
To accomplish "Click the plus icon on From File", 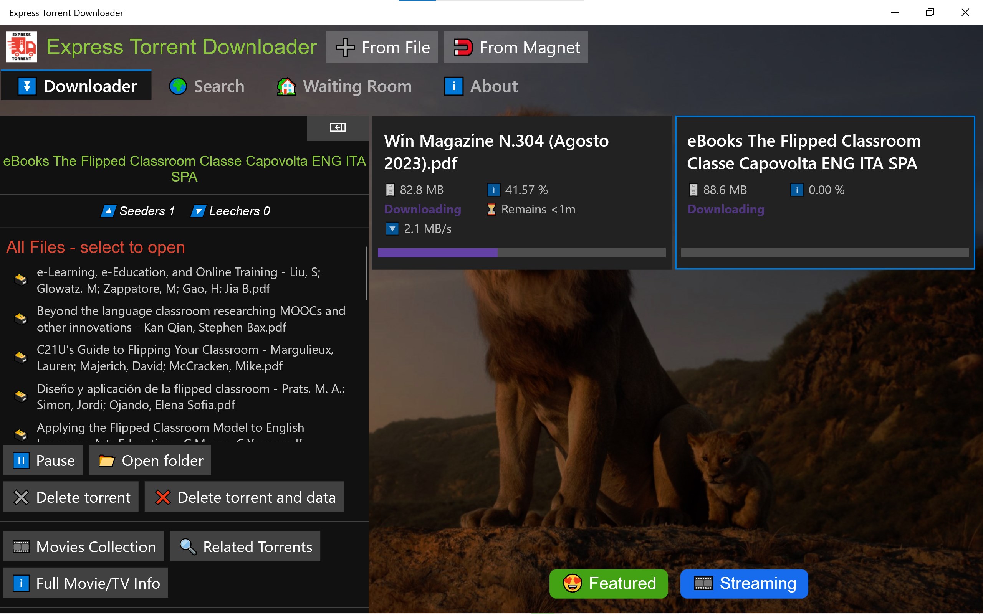I will coord(345,48).
